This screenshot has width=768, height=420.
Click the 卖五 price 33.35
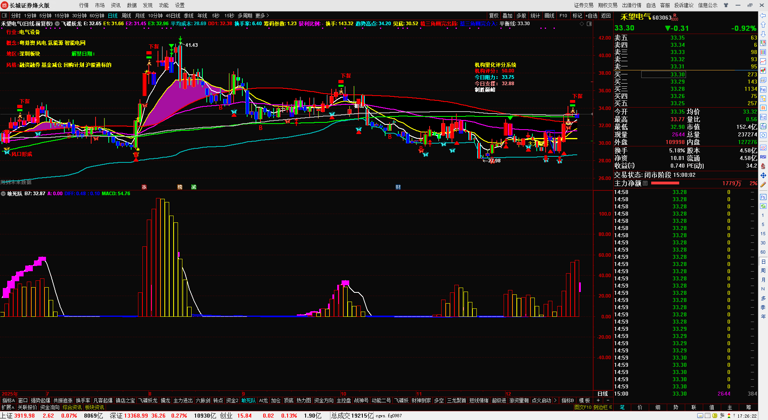tap(678, 38)
